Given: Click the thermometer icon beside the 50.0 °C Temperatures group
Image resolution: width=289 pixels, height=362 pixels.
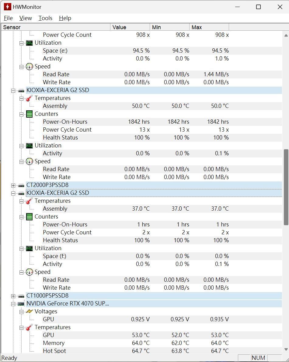Looking at the screenshot, I should click(29, 98).
